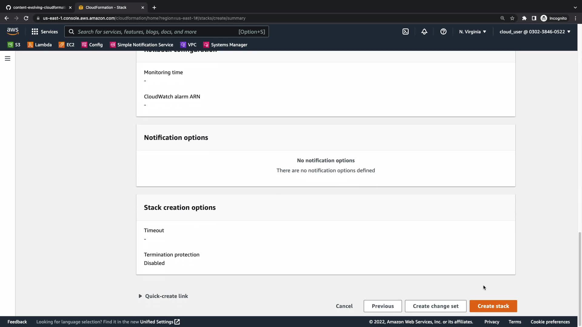This screenshot has width=582, height=327.
Task: Open a new browser tab
Action: 154,8
